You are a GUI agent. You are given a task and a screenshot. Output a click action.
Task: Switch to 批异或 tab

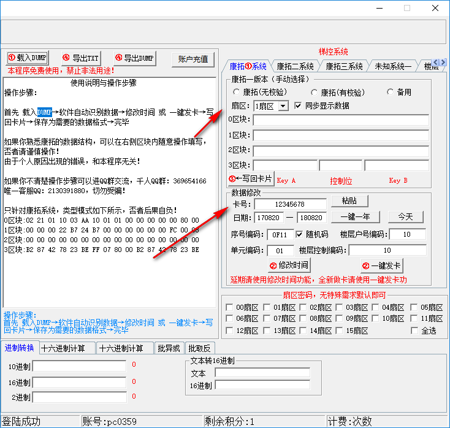tap(169, 348)
